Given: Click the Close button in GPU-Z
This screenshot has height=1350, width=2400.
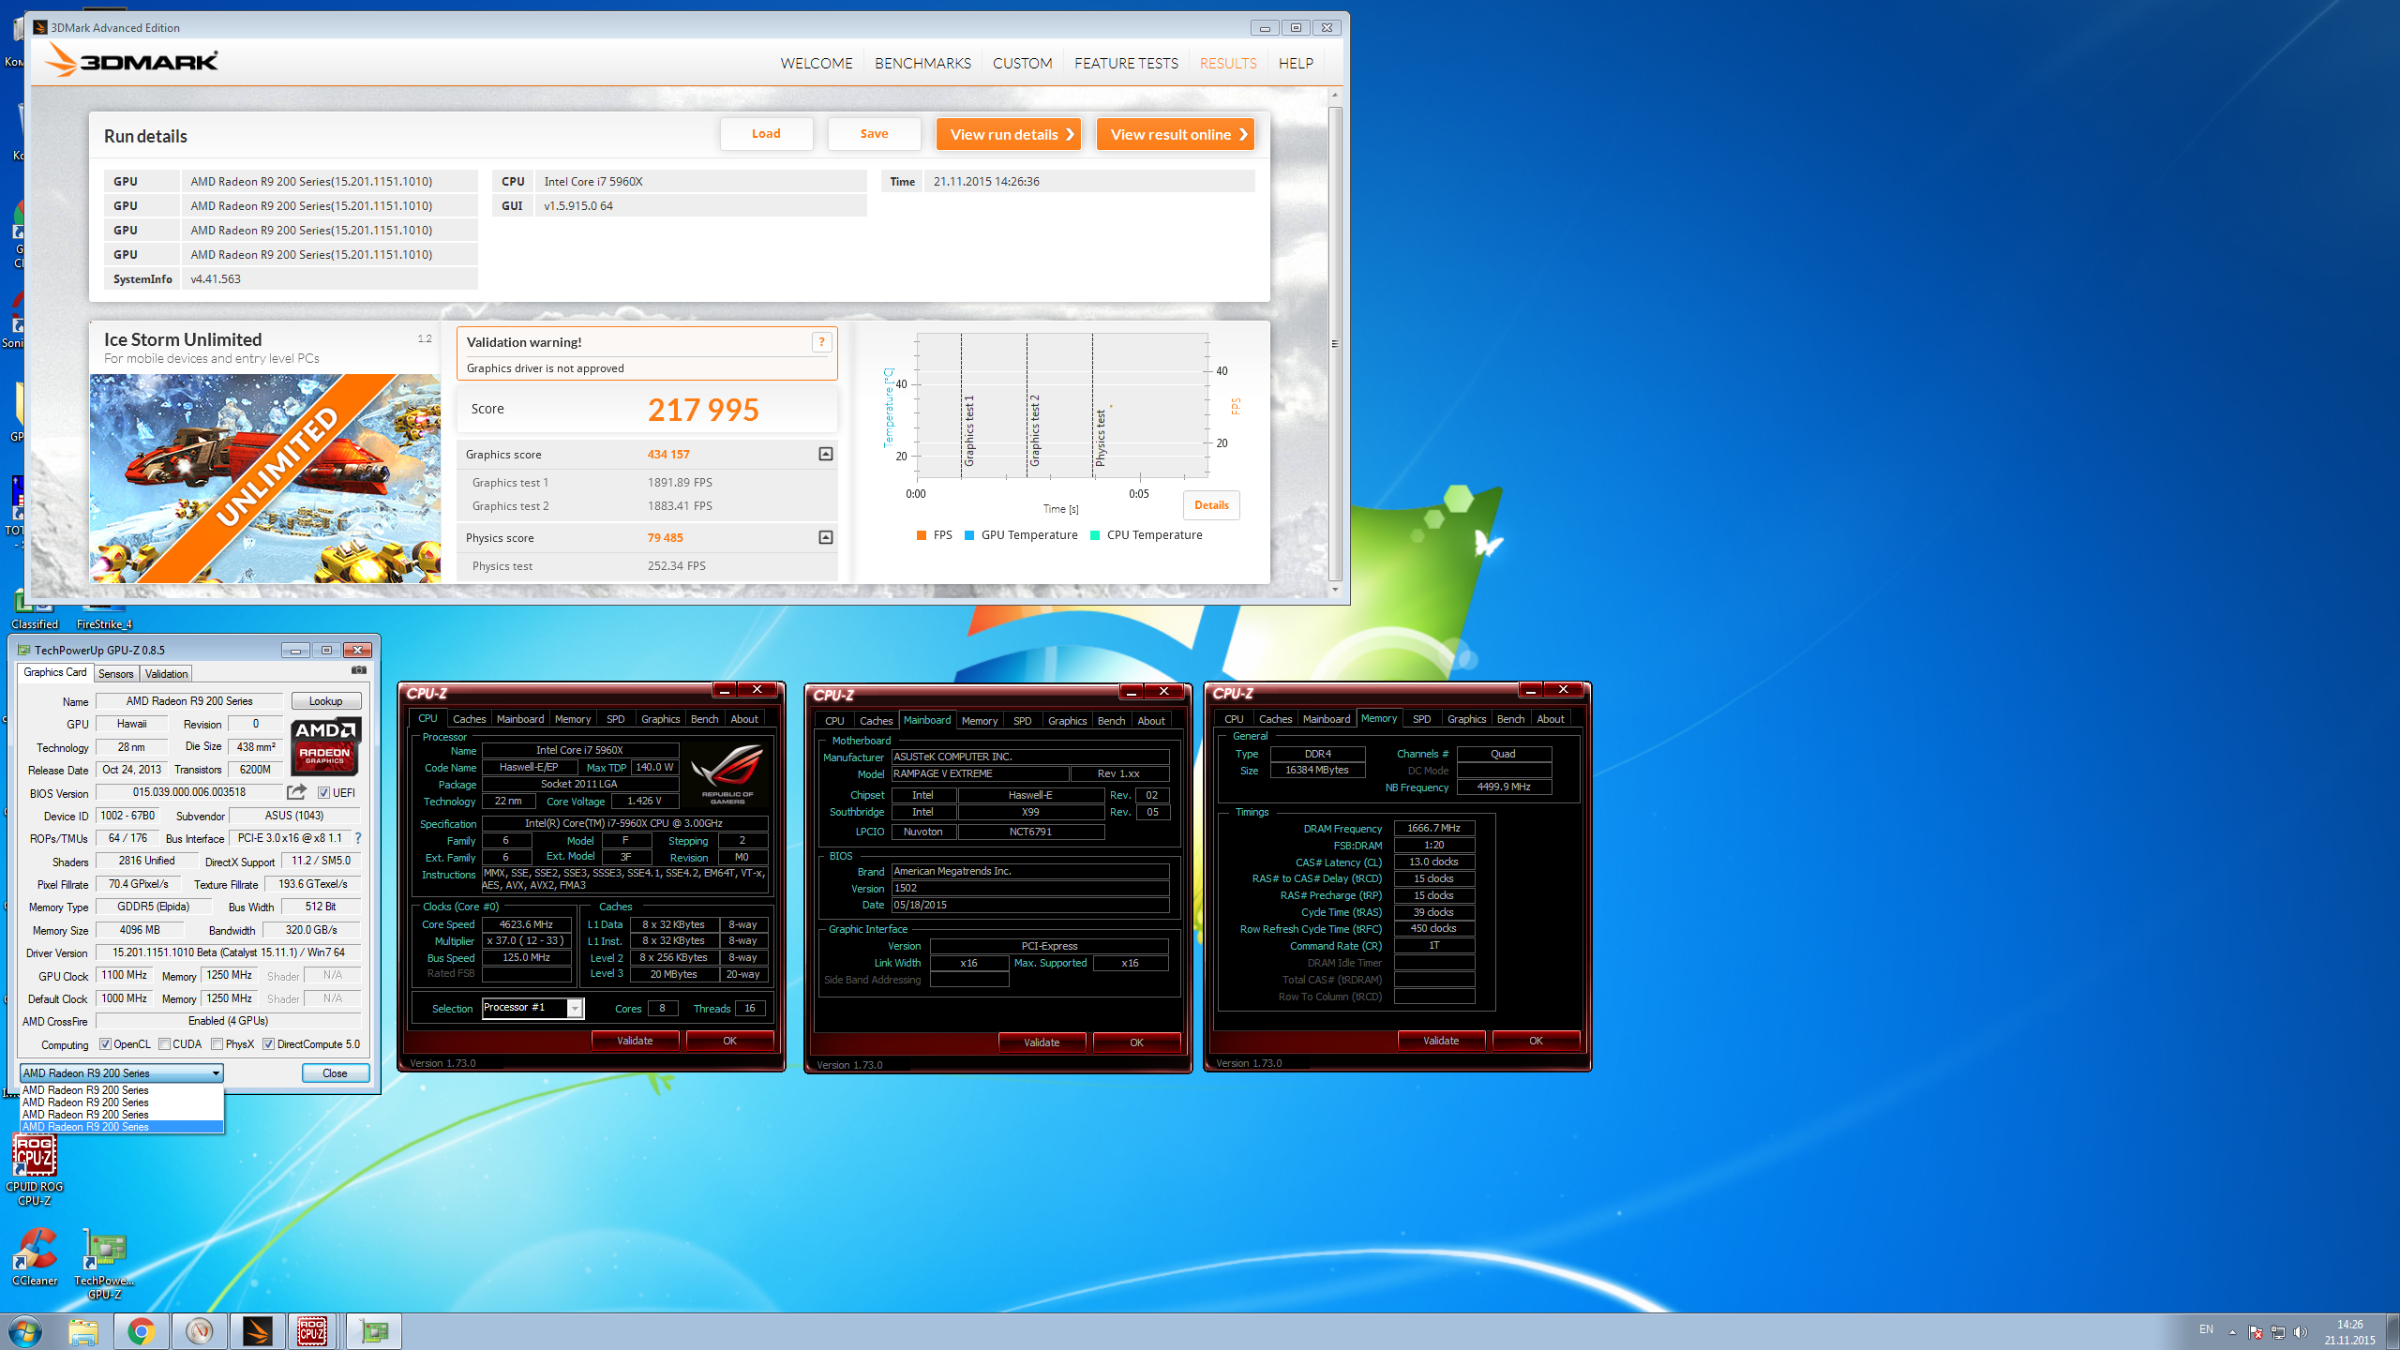Looking at the screenshot, I should pos(335,1072).
